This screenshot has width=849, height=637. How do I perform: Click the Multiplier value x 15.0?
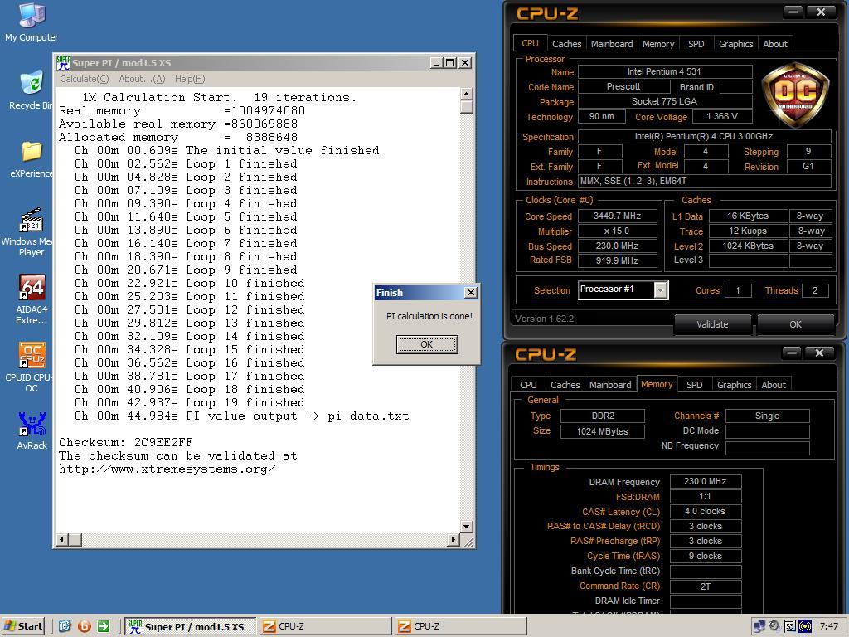click(x=617, y=231)
